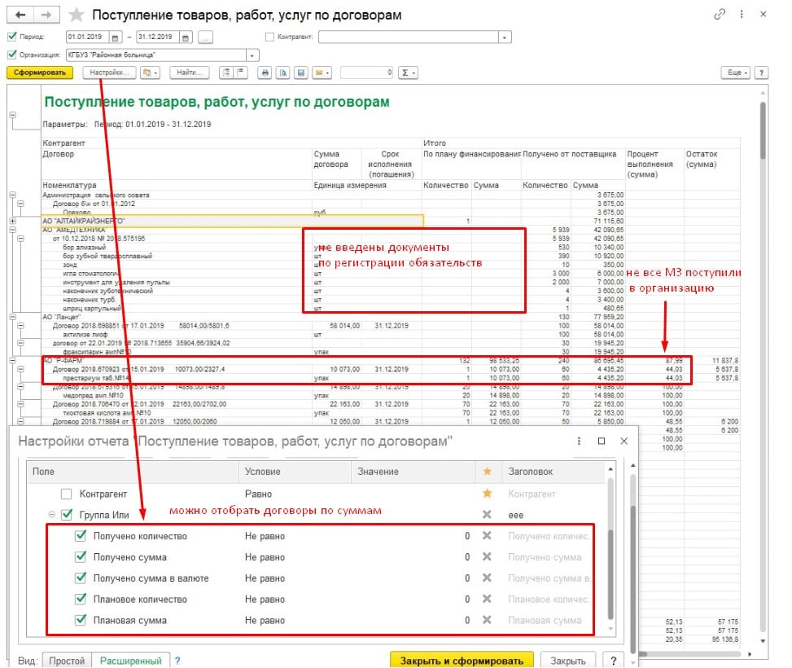The width and height of the screenshot is (792, 668).
Task: Open calendar picker for start date 01.01.2019
Action: coord(115,37)
